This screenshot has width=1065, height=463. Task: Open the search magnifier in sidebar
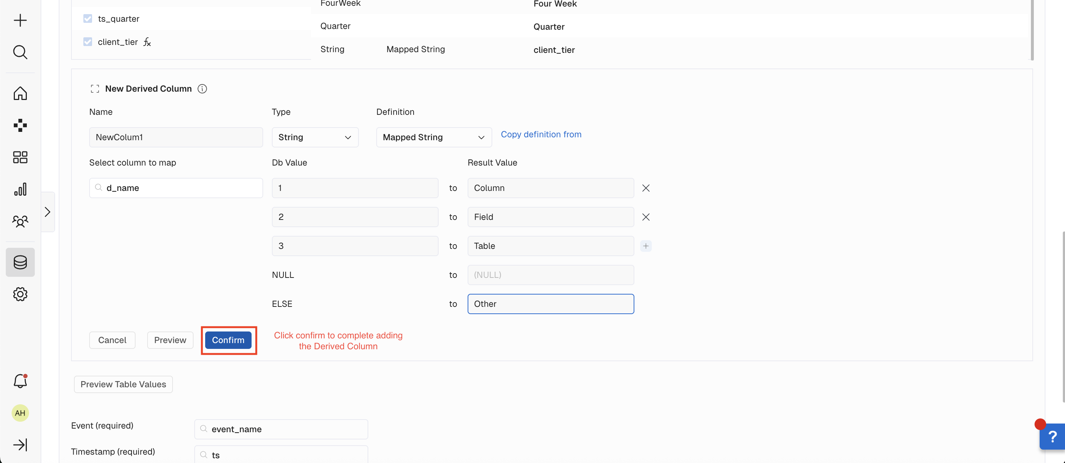20,52
